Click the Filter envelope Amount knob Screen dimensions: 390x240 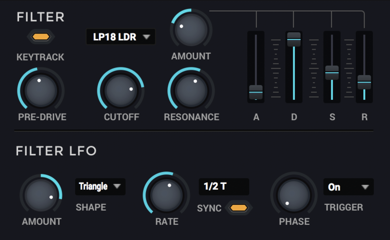(x=191, y=30)
